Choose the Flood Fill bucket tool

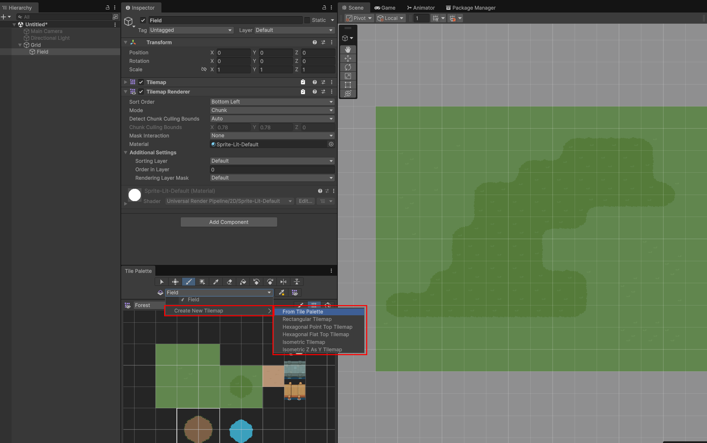pos(243,282)
